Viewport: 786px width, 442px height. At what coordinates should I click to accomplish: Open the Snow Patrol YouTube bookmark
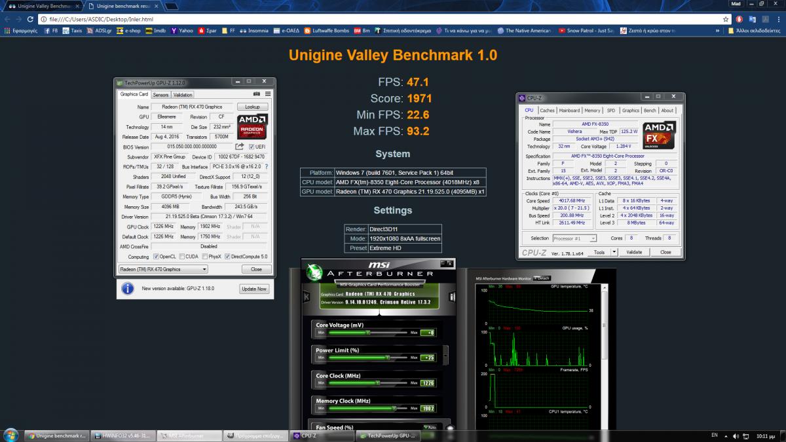[586, 30]
